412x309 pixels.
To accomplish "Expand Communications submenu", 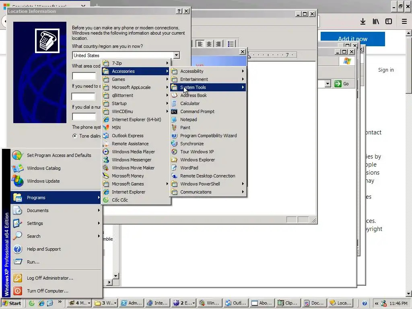I will (208, 192).
